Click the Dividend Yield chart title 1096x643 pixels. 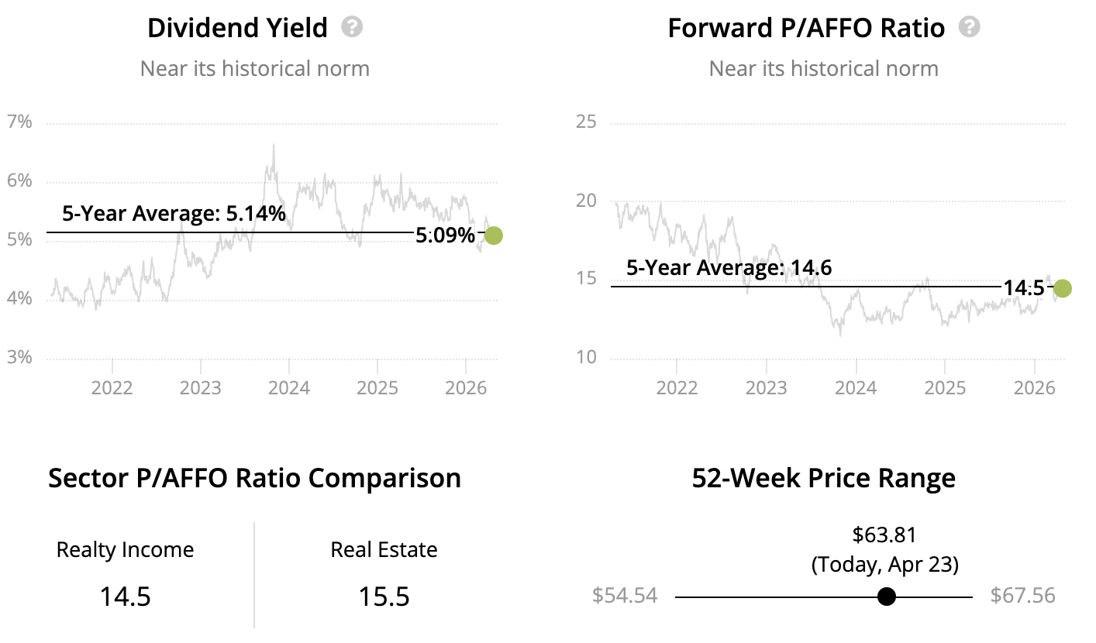[x=236, y=29]
